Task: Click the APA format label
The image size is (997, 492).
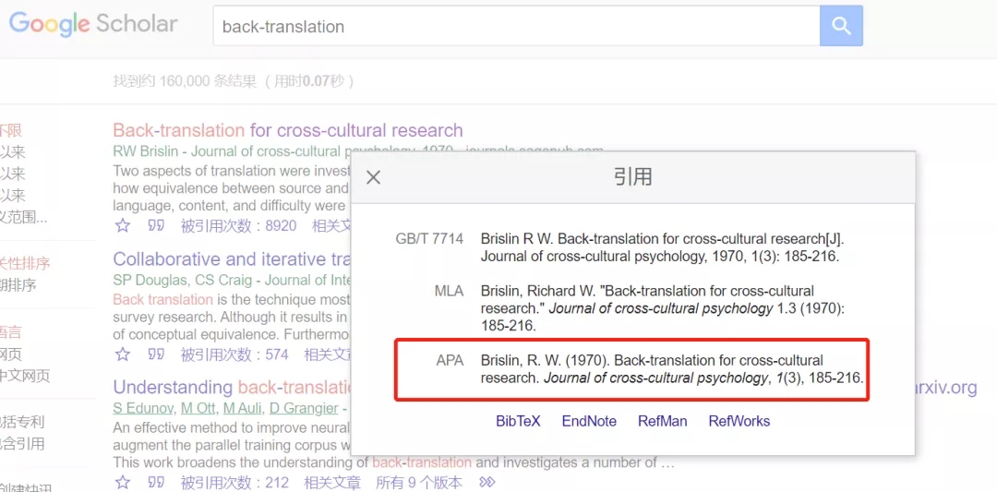Action: click(x=450, y=360)
